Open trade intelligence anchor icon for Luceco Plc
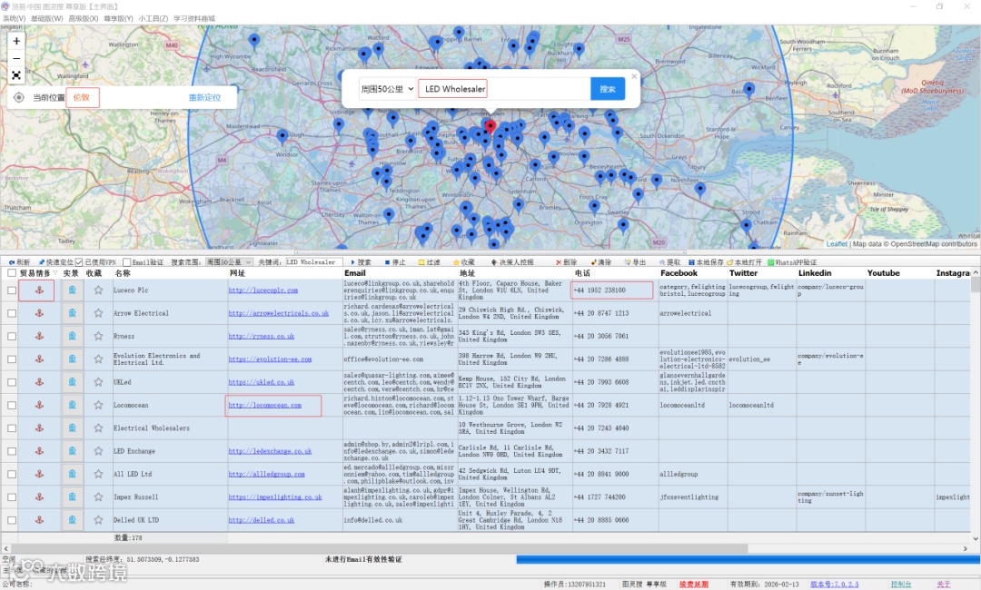Viewport: 981px width, 590px height. pyautogui.click(x=39, y=290)
